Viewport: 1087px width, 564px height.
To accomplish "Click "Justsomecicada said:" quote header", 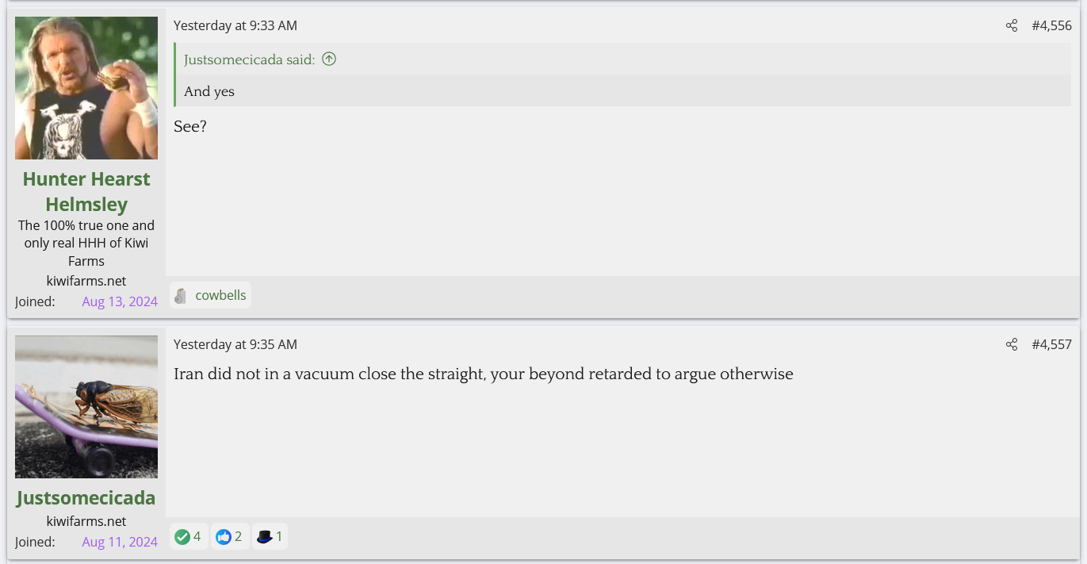I will [250, 59].
